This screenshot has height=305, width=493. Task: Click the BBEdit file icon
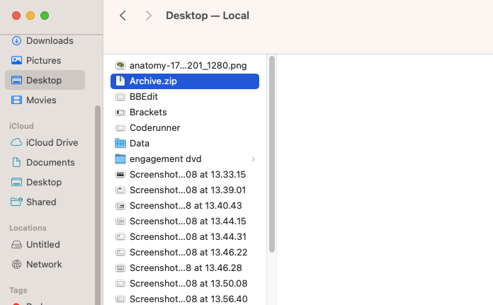120,97
